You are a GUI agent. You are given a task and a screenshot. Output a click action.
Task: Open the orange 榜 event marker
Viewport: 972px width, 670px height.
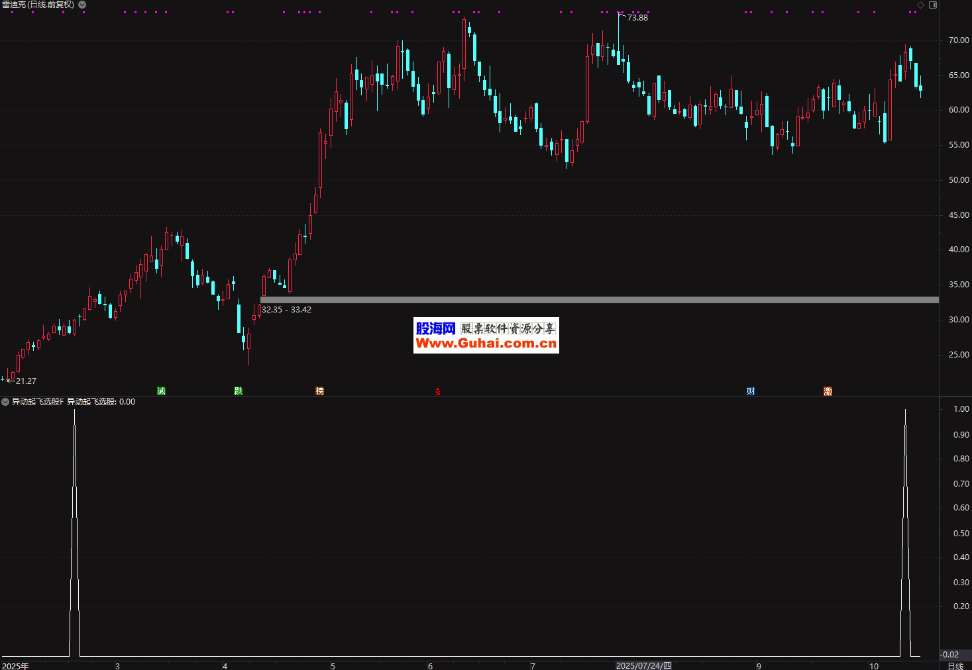320,391
